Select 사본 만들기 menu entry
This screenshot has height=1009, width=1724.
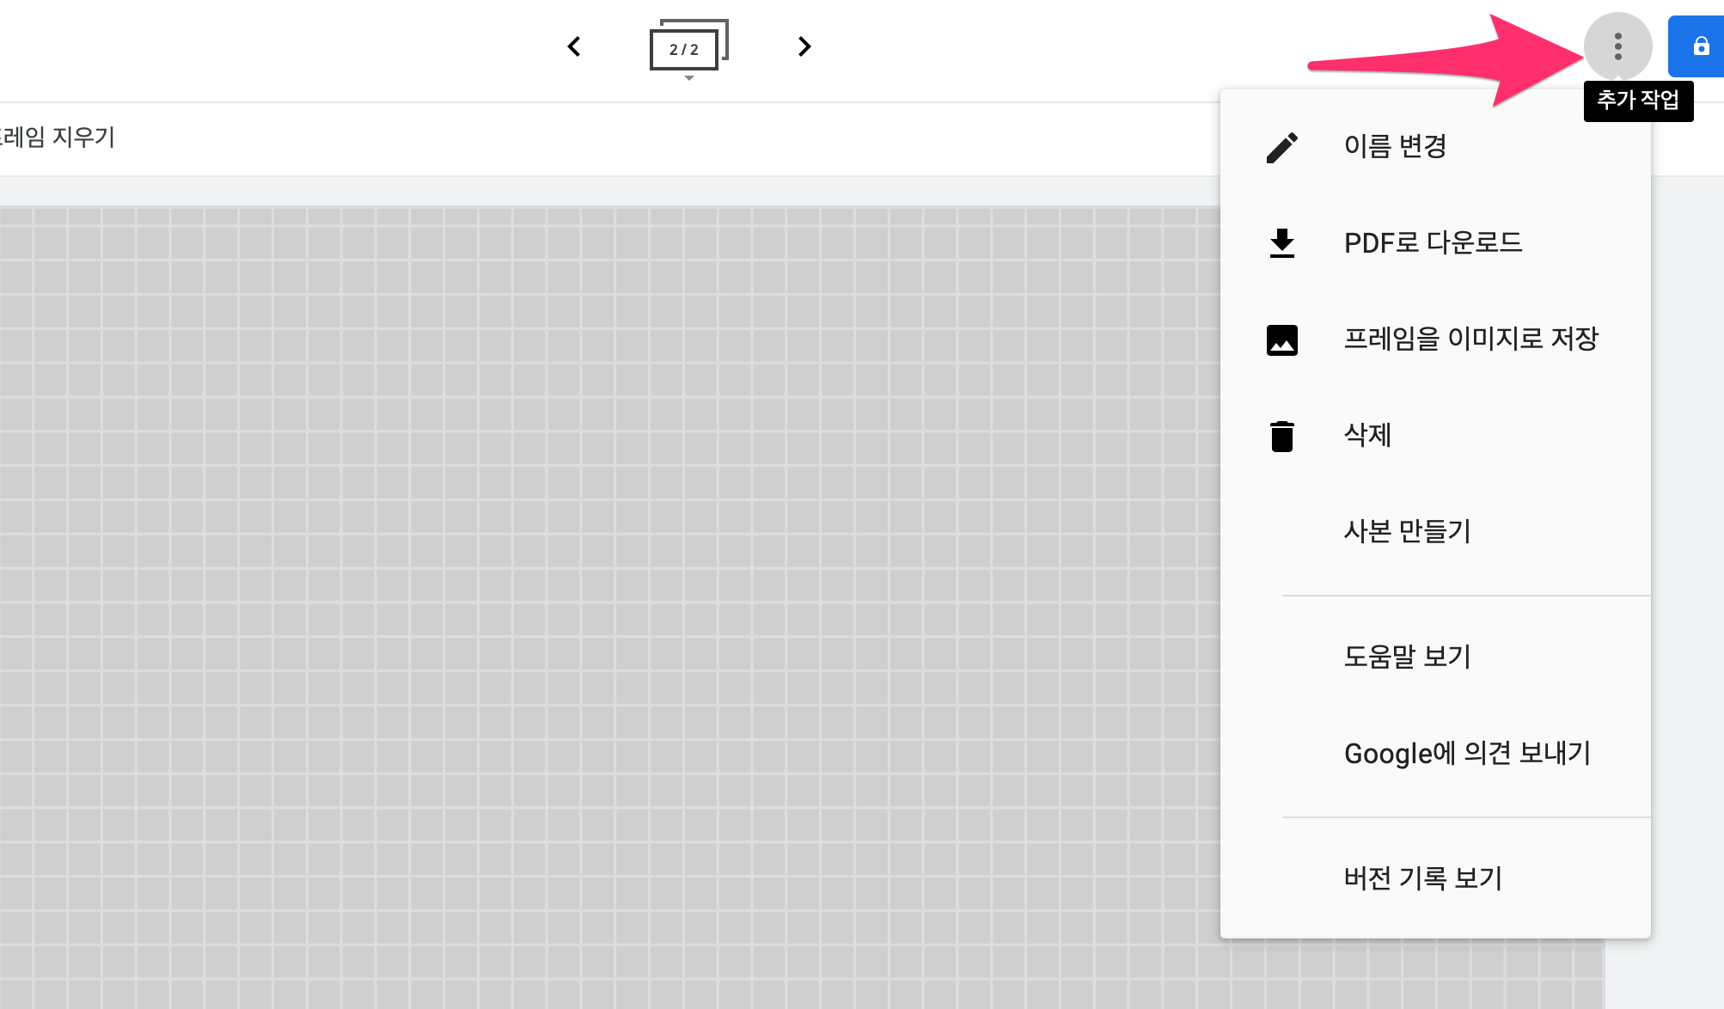coord(1407,532)
